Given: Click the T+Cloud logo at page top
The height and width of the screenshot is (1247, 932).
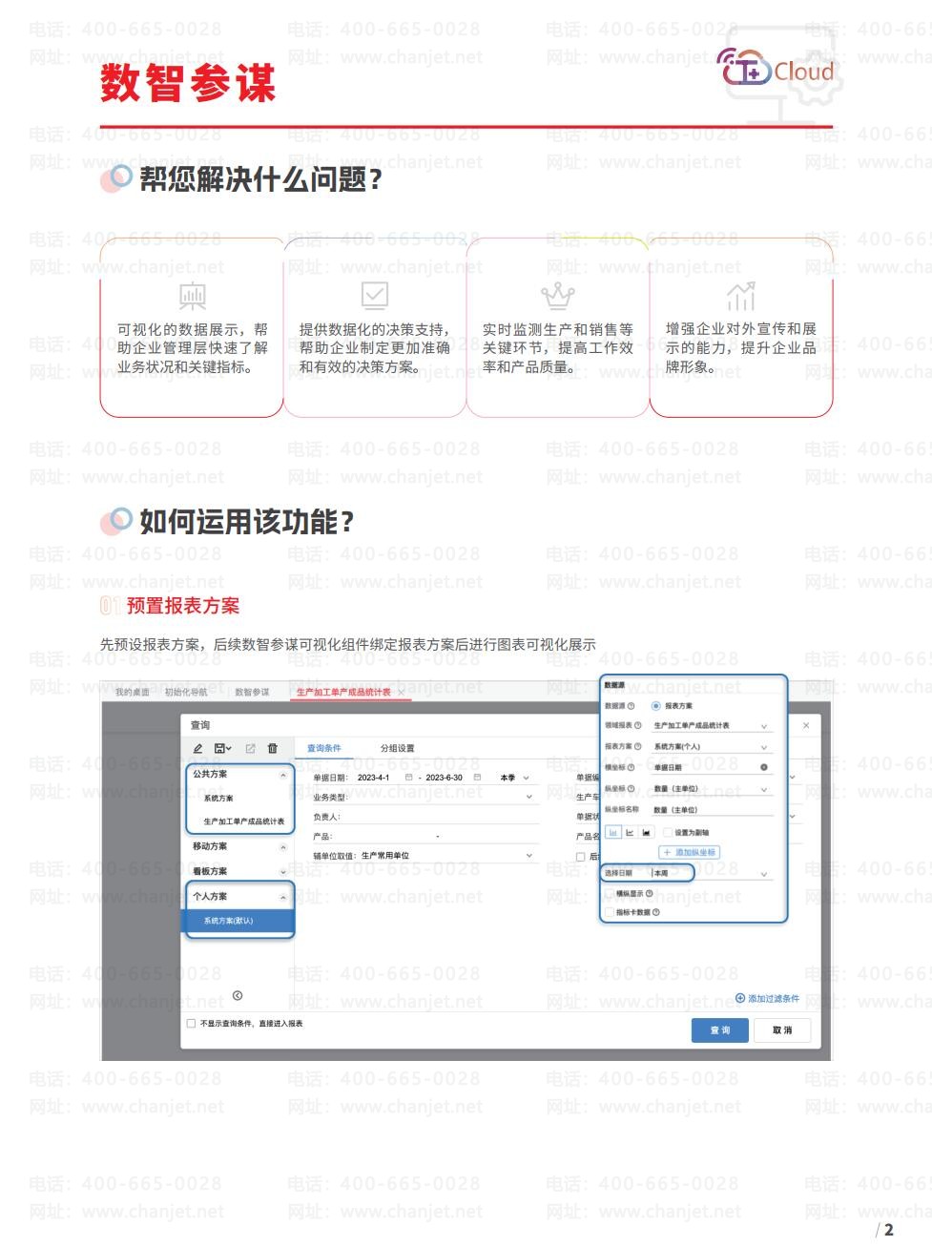Looking at the screenshot, I should (776, 69).
